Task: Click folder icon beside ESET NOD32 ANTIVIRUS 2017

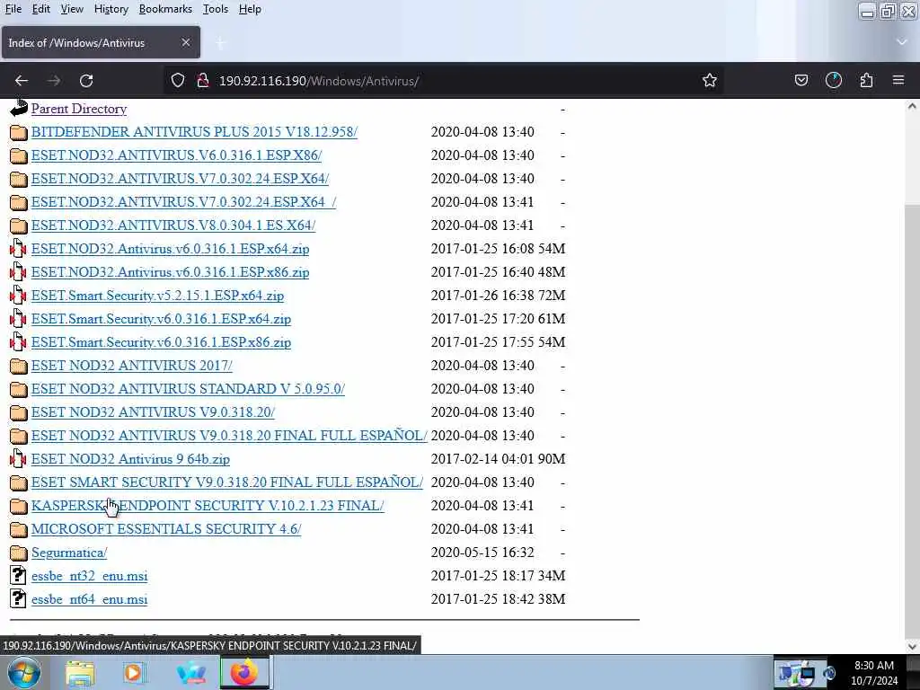Action: pyautogui.click(x=18, y=366)
